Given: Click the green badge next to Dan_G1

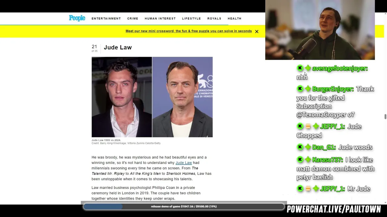Looking at the screenshot, I should coord(308,147).
